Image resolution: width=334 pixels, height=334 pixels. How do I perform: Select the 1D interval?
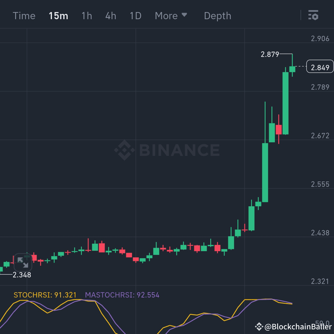pos(135,16)
